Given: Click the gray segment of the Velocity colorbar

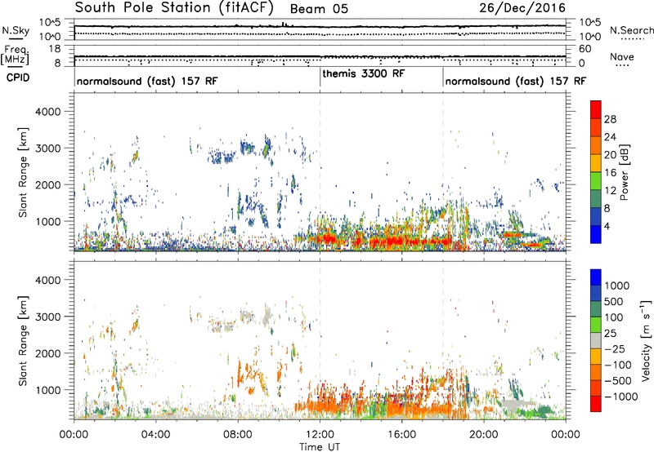Looking at the screenshot, I should 596,341.
